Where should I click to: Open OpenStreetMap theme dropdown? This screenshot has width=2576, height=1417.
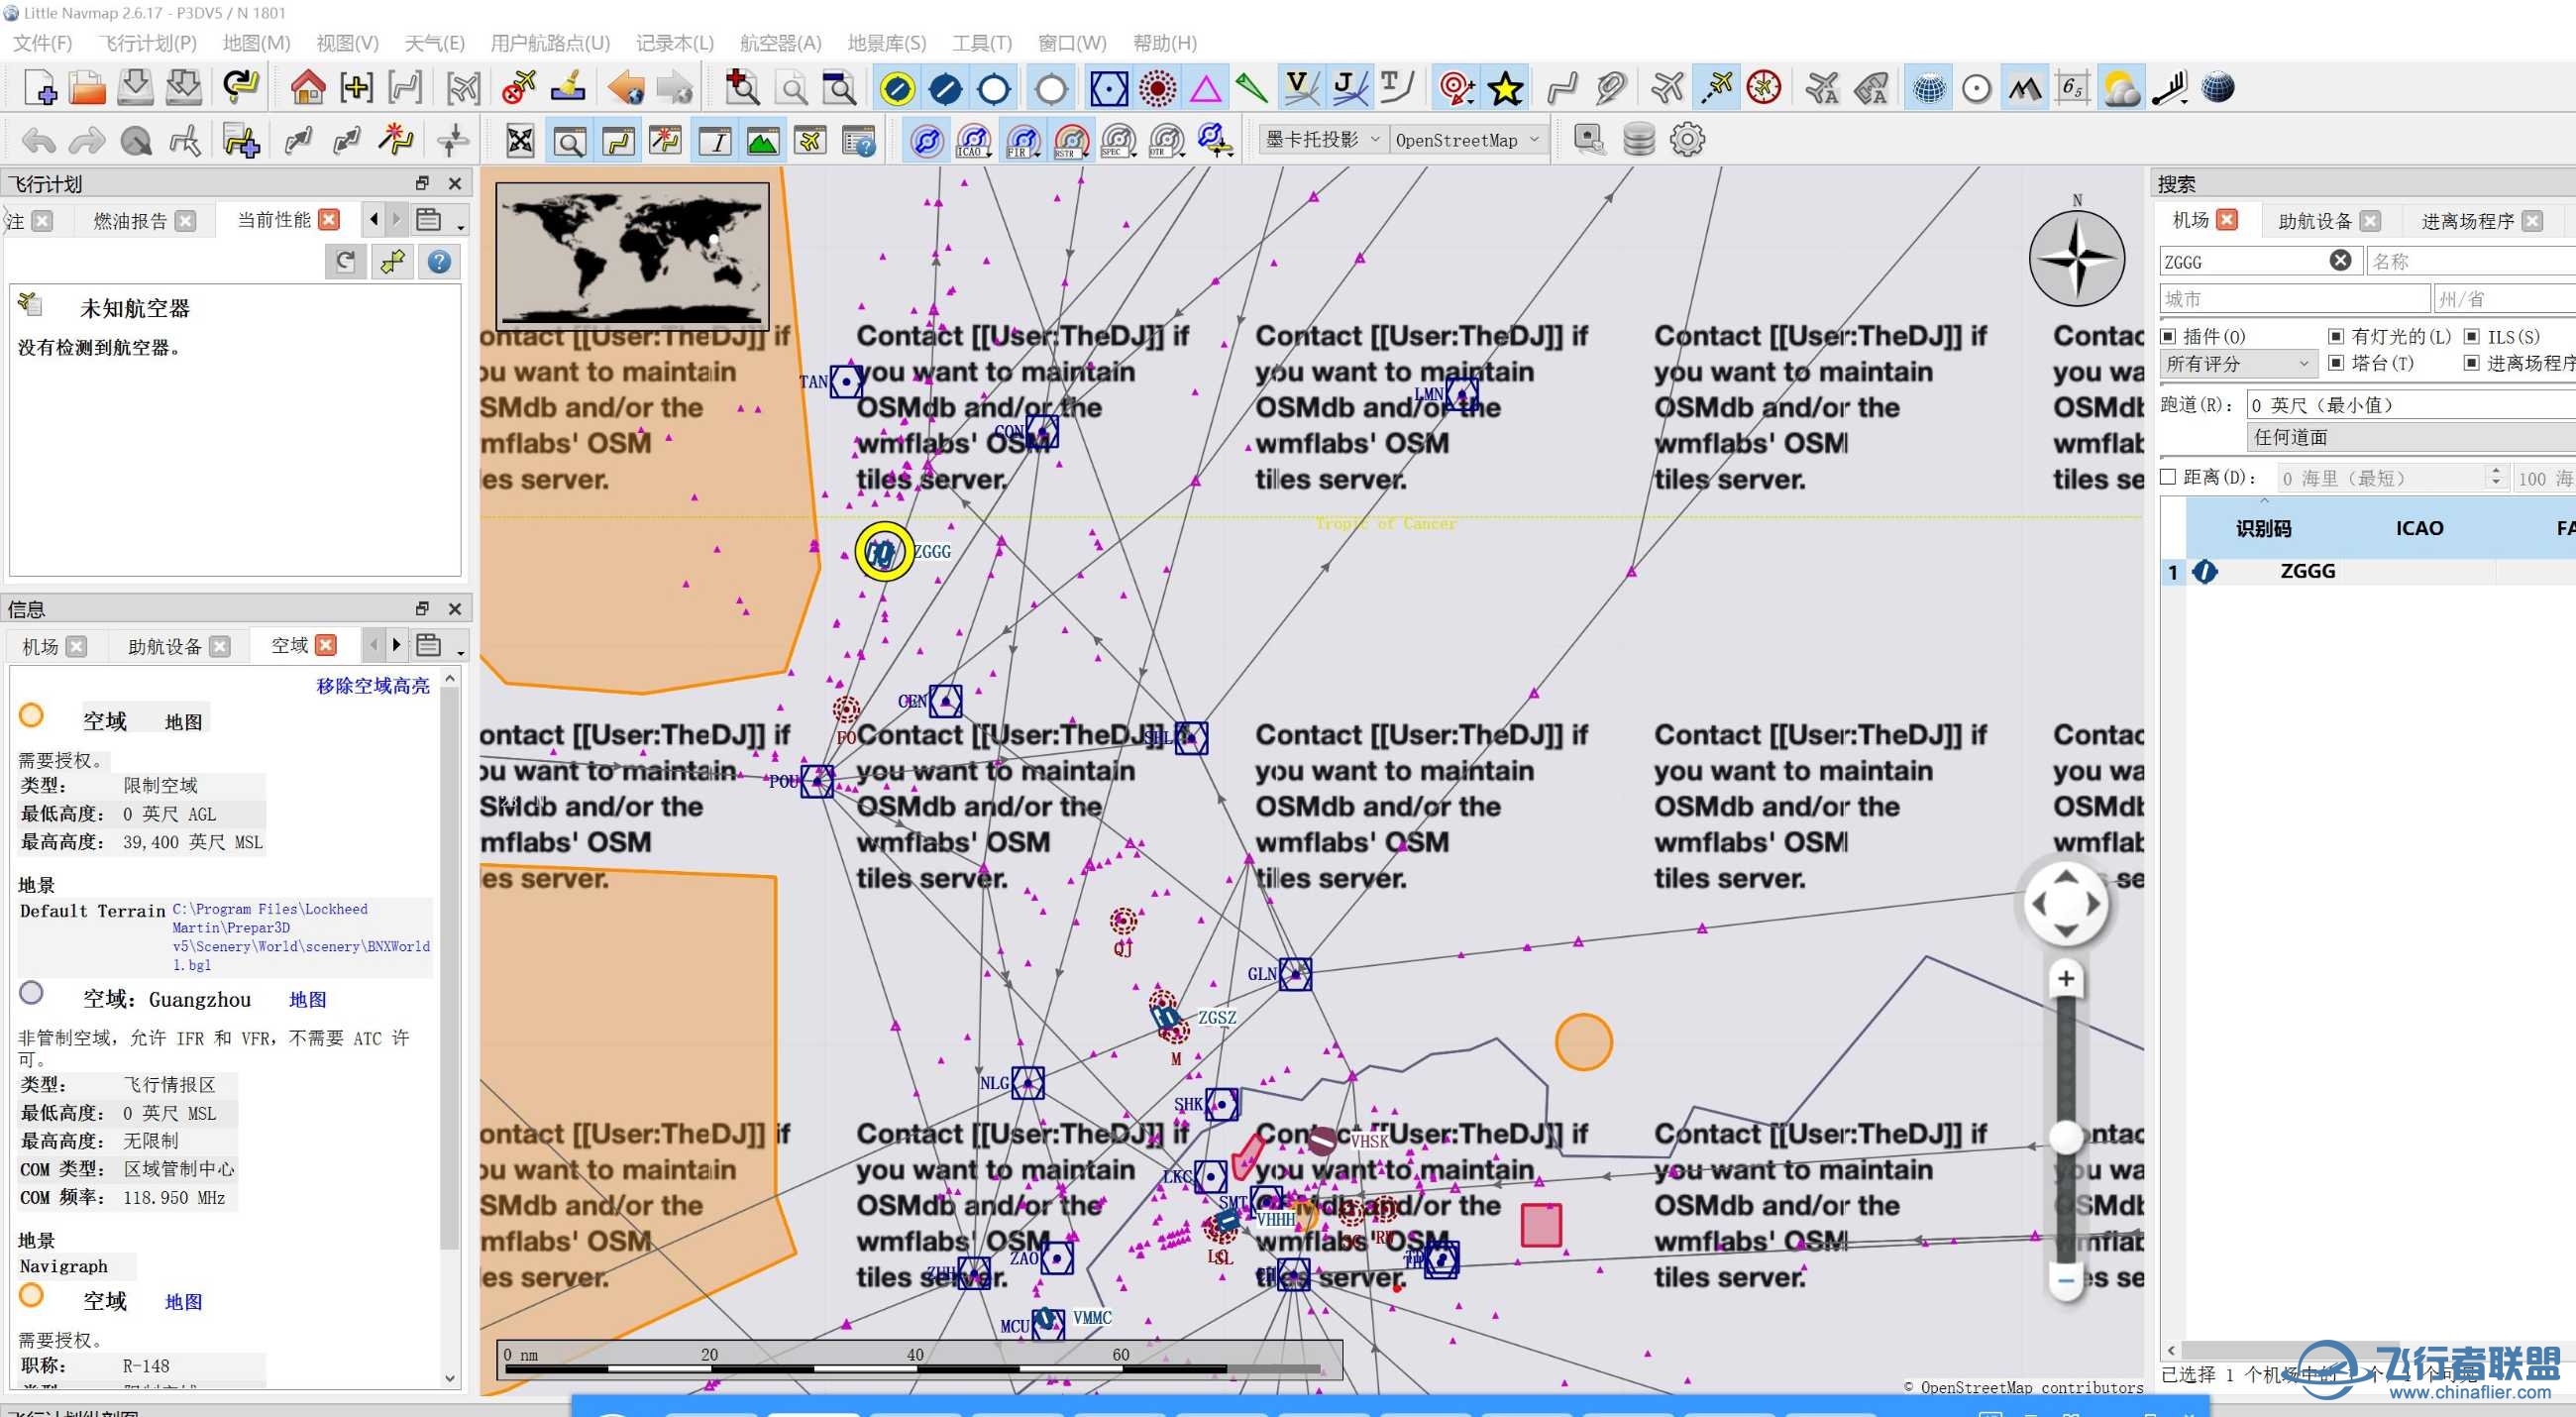(1467, 140)
